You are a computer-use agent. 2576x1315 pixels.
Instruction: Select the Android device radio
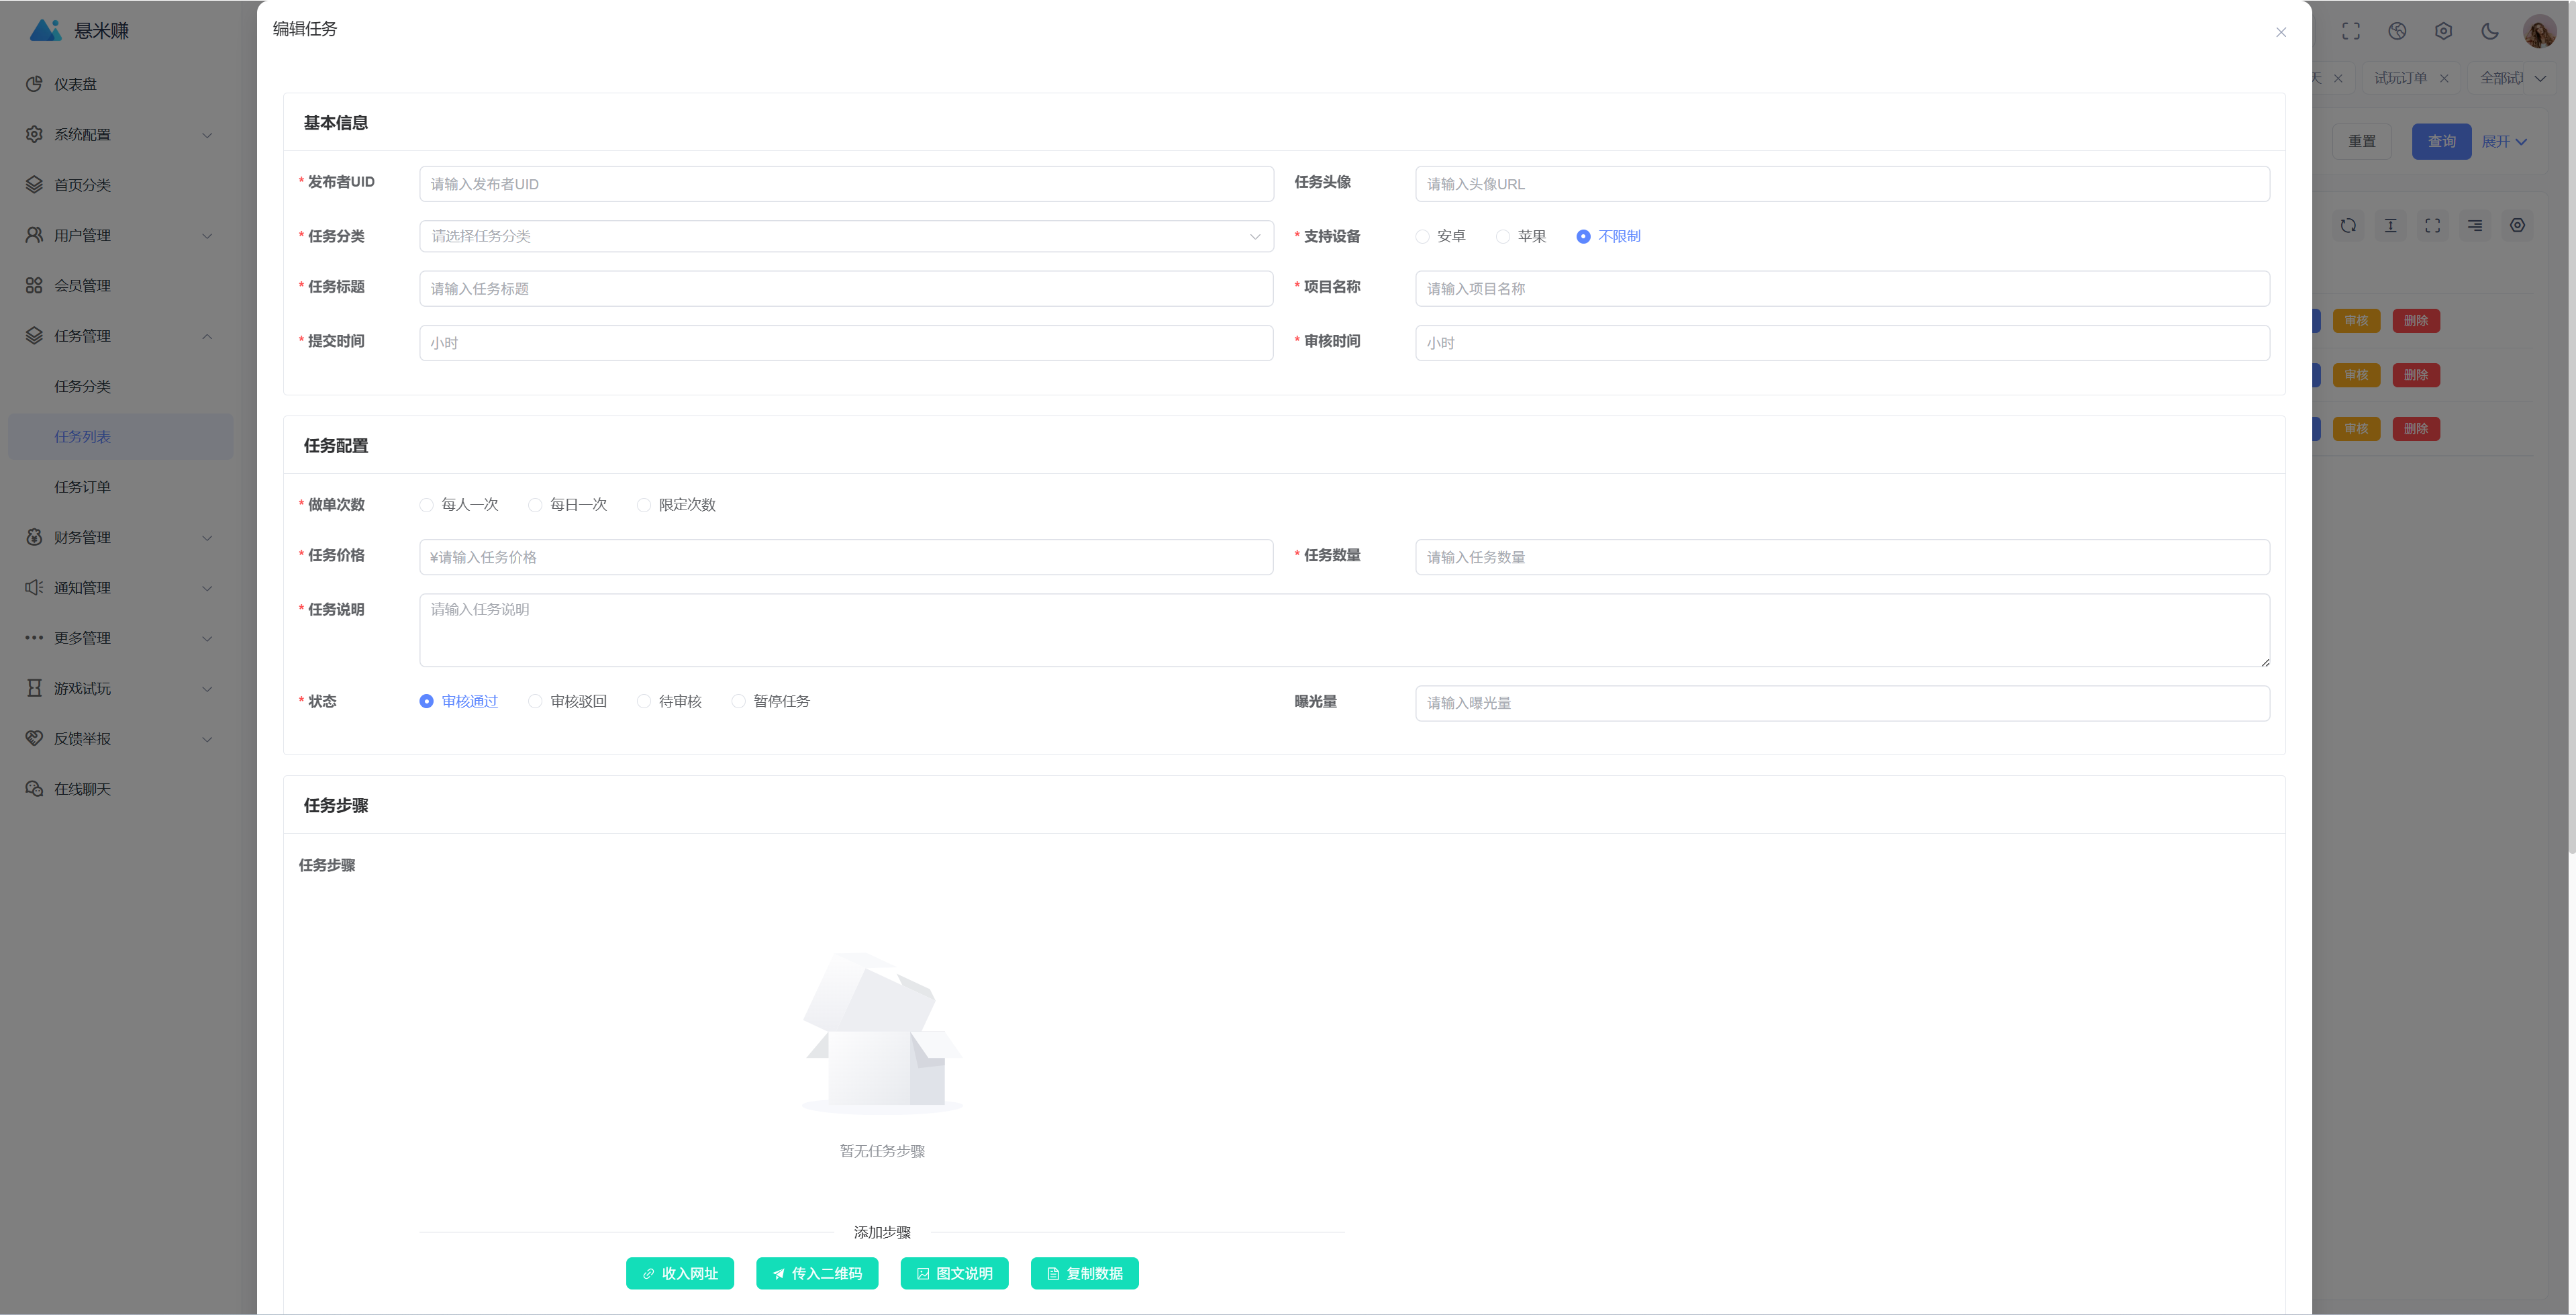[1422, 237]
